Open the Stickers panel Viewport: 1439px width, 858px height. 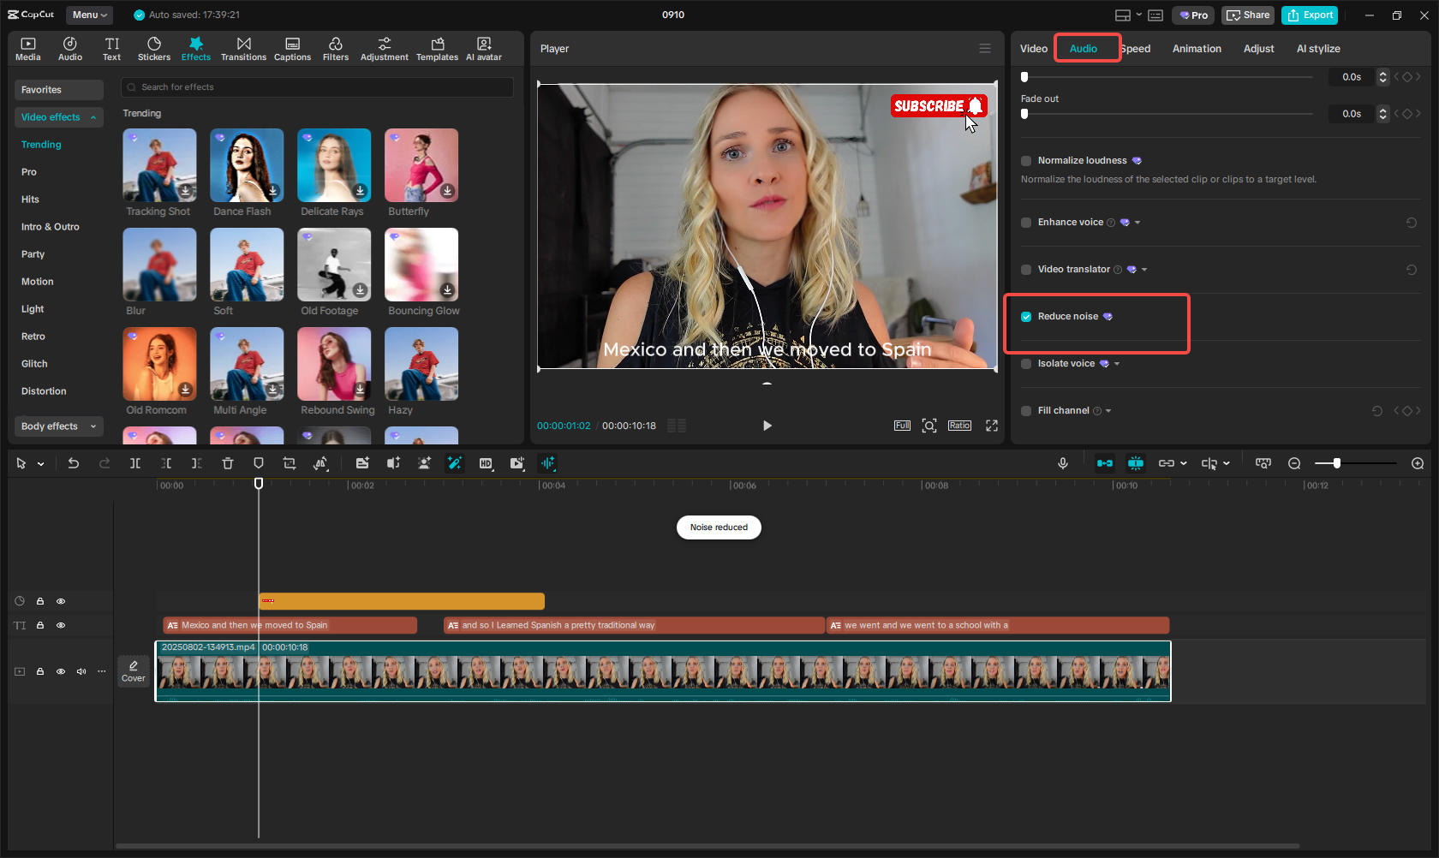pos(154,49)
